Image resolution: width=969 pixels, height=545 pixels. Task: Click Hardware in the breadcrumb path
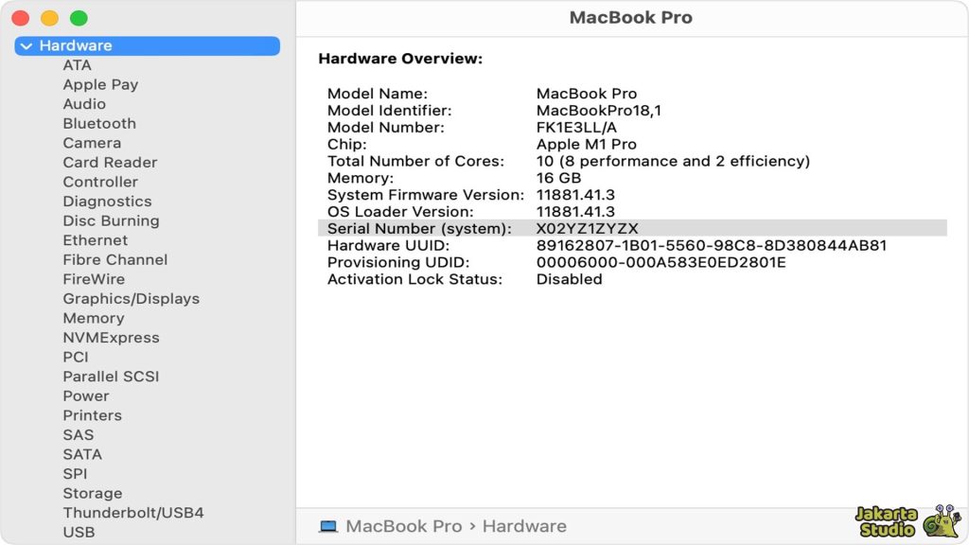point(523,525)
